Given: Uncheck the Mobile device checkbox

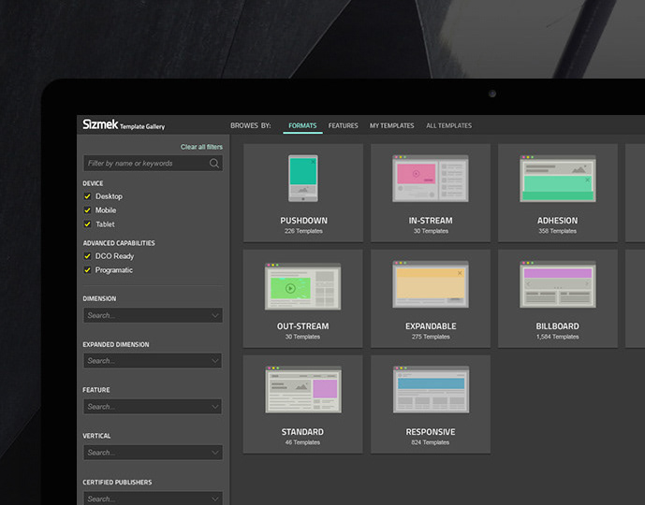Looking at the screenshot, I should tap(87, 210).
